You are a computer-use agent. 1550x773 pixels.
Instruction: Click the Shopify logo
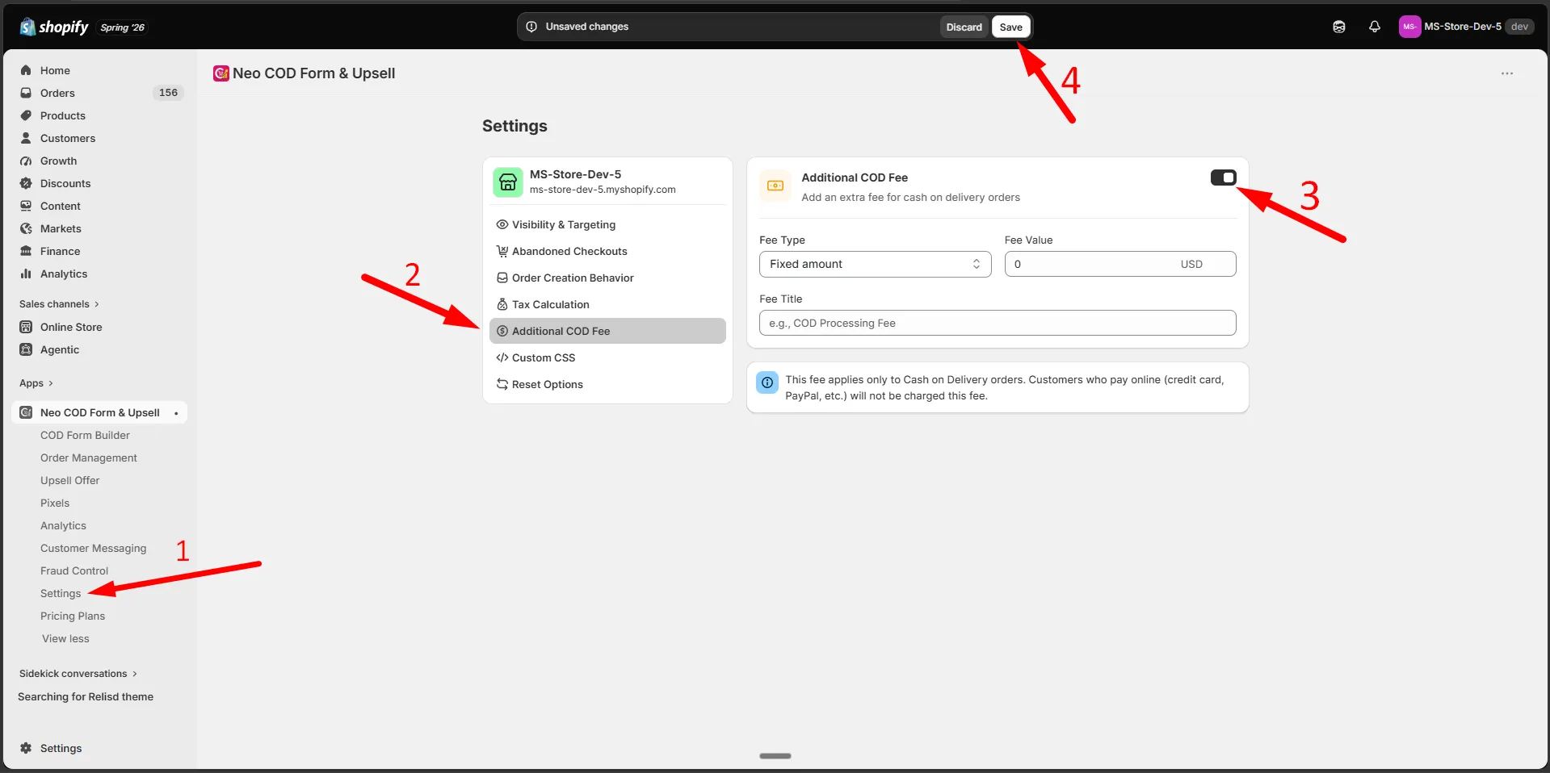tap(53, 27)
